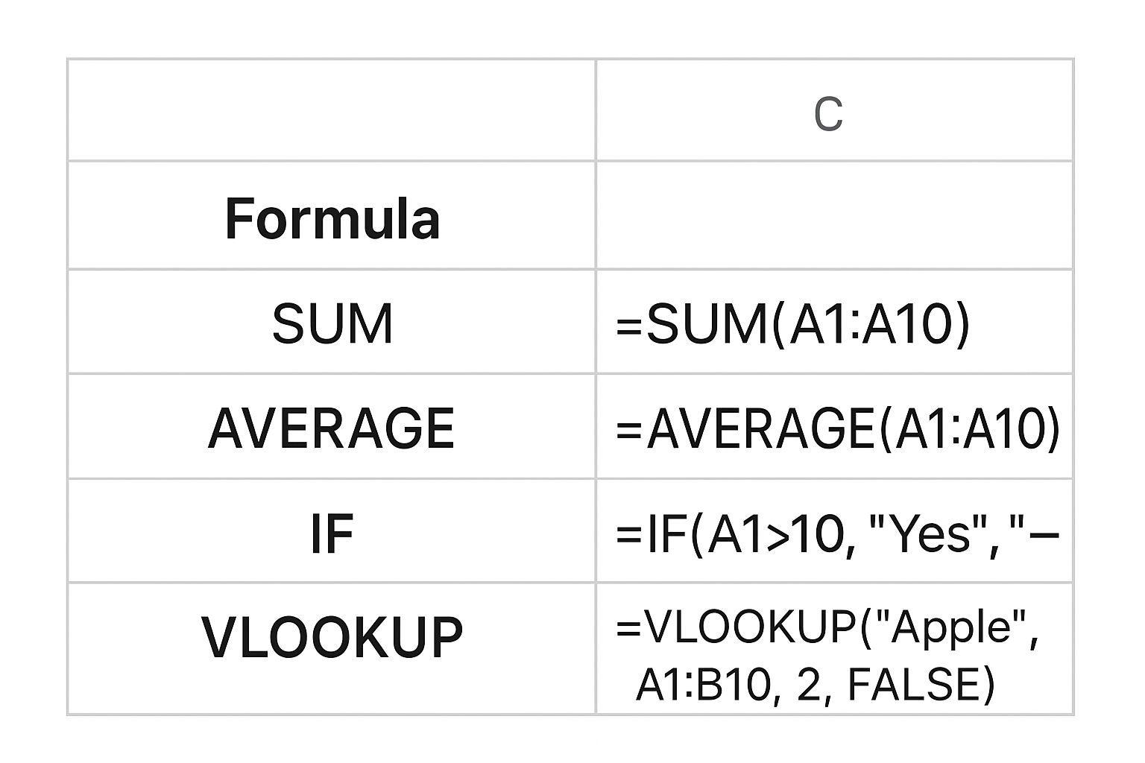
Task: Click the =AVERAGE(A1:A10) formula cell
Action: tap(836, 429)
